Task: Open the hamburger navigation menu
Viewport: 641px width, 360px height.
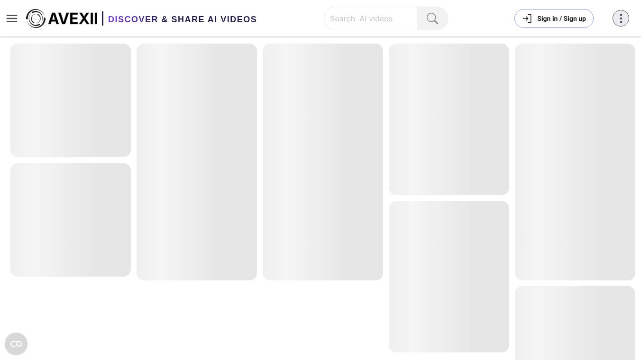Action: 12,18
